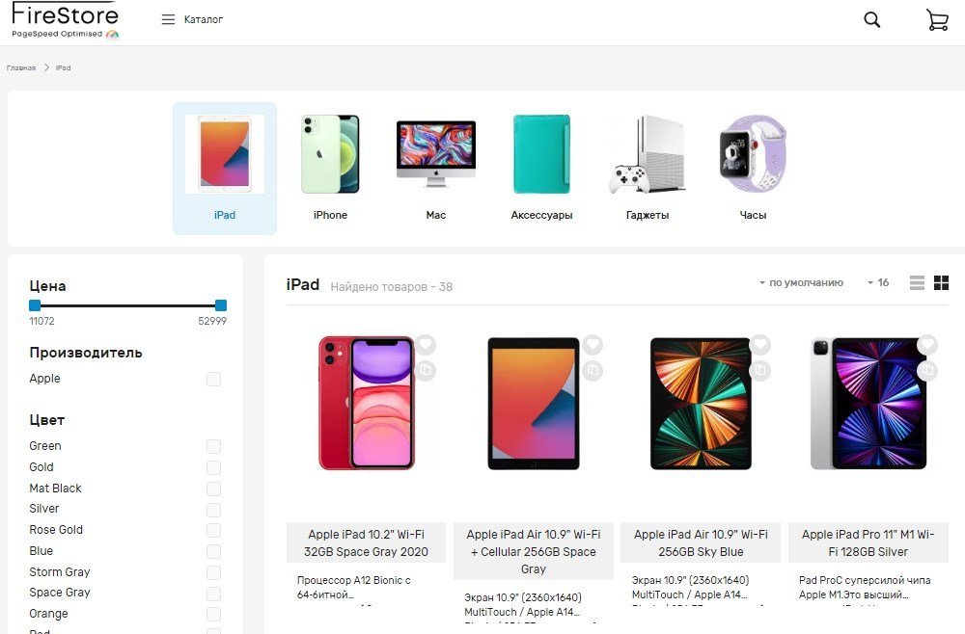Check the Apple manufacturer checkbox
This screenshot has height=634, width=965.
click(213, 379)
